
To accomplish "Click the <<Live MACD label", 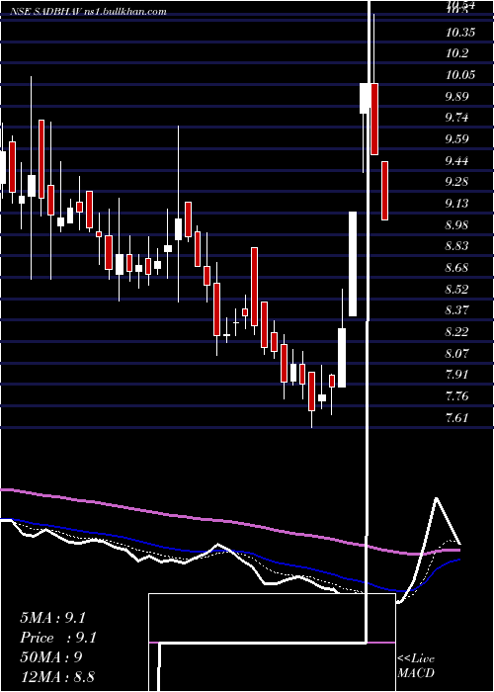I will pos(416,665).
